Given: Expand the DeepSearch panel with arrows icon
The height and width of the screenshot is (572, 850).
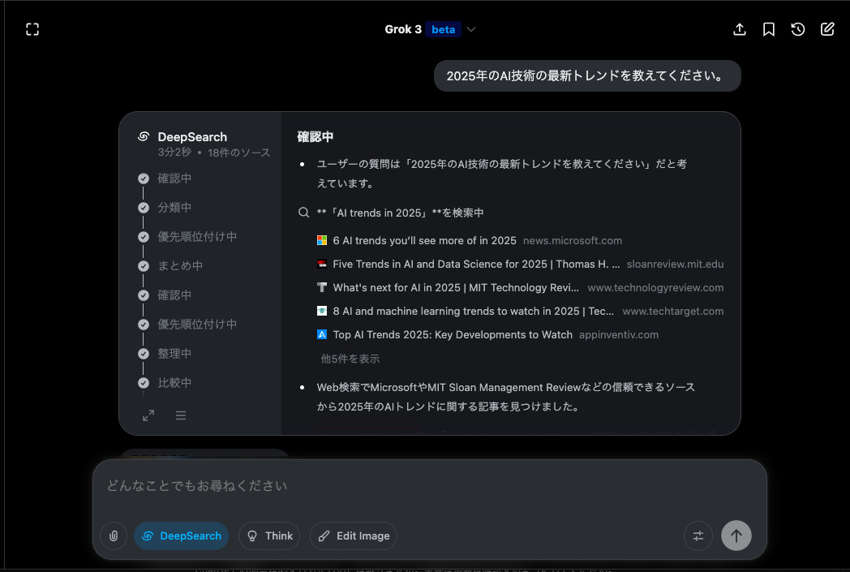Looking at the screenshot, I should (x=148, y=415).
